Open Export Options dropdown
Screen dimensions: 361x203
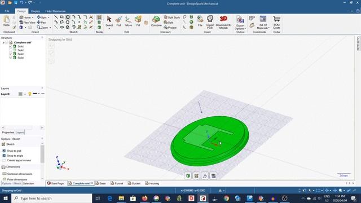tap(240, 27)
